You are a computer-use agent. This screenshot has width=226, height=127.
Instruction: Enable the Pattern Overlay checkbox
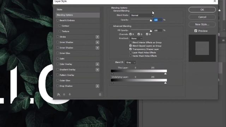(x=58, y=75)
